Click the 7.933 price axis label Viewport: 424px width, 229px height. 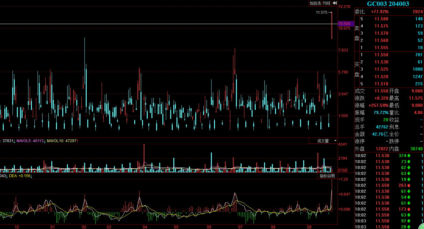pyautogui.click(x=343, y=50)
